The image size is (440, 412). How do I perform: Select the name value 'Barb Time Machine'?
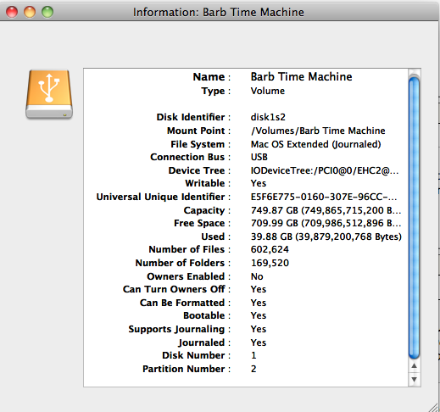click(301, 76)
